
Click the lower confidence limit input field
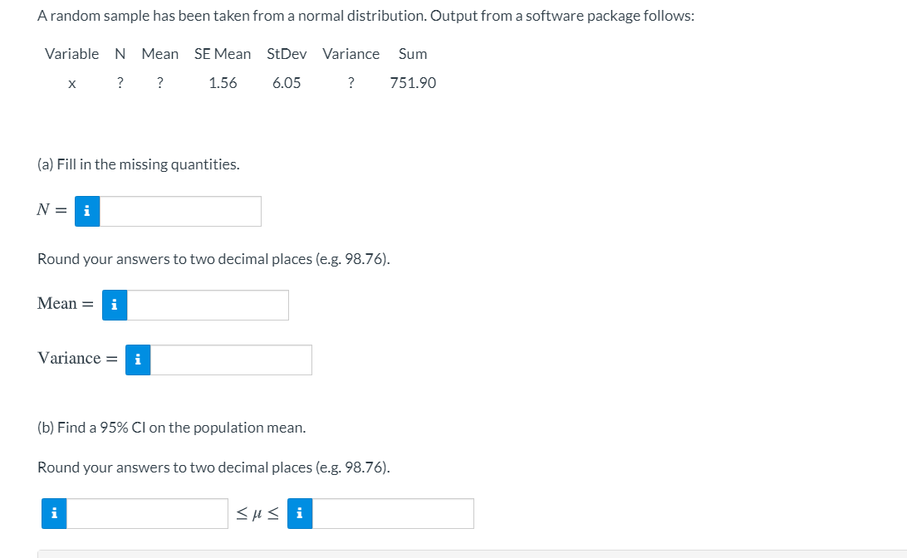click(x=150, y=513)
